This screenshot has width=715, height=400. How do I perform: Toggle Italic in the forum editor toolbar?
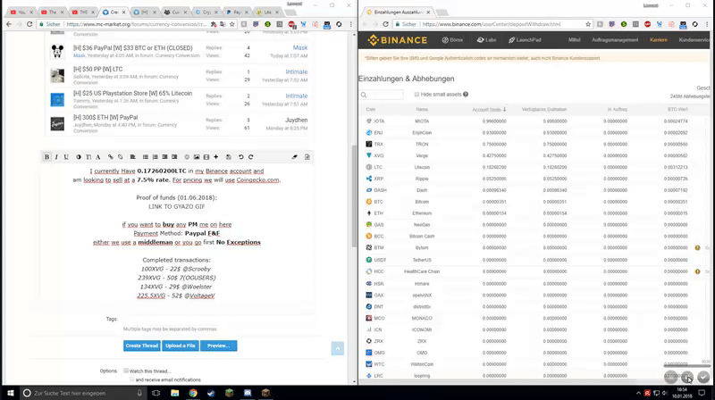(x=56, y=157)
